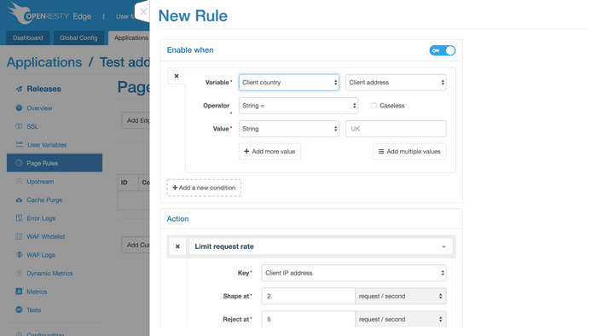Click the User Variables icon
Viewport: 597px width, 336px height.
pyautogui.click(x=19, y=144)
